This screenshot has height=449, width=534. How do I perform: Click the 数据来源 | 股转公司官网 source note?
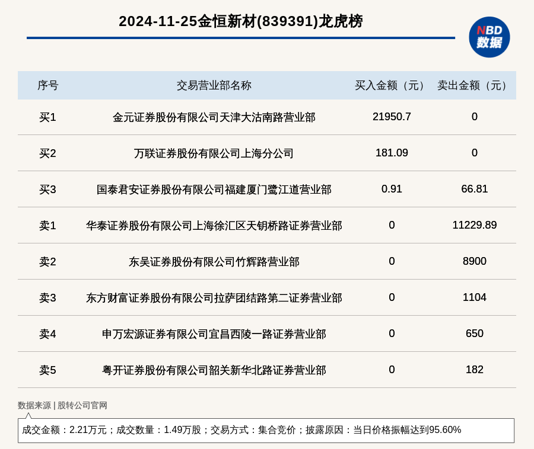pyautogui.click(x=62, y=406)
